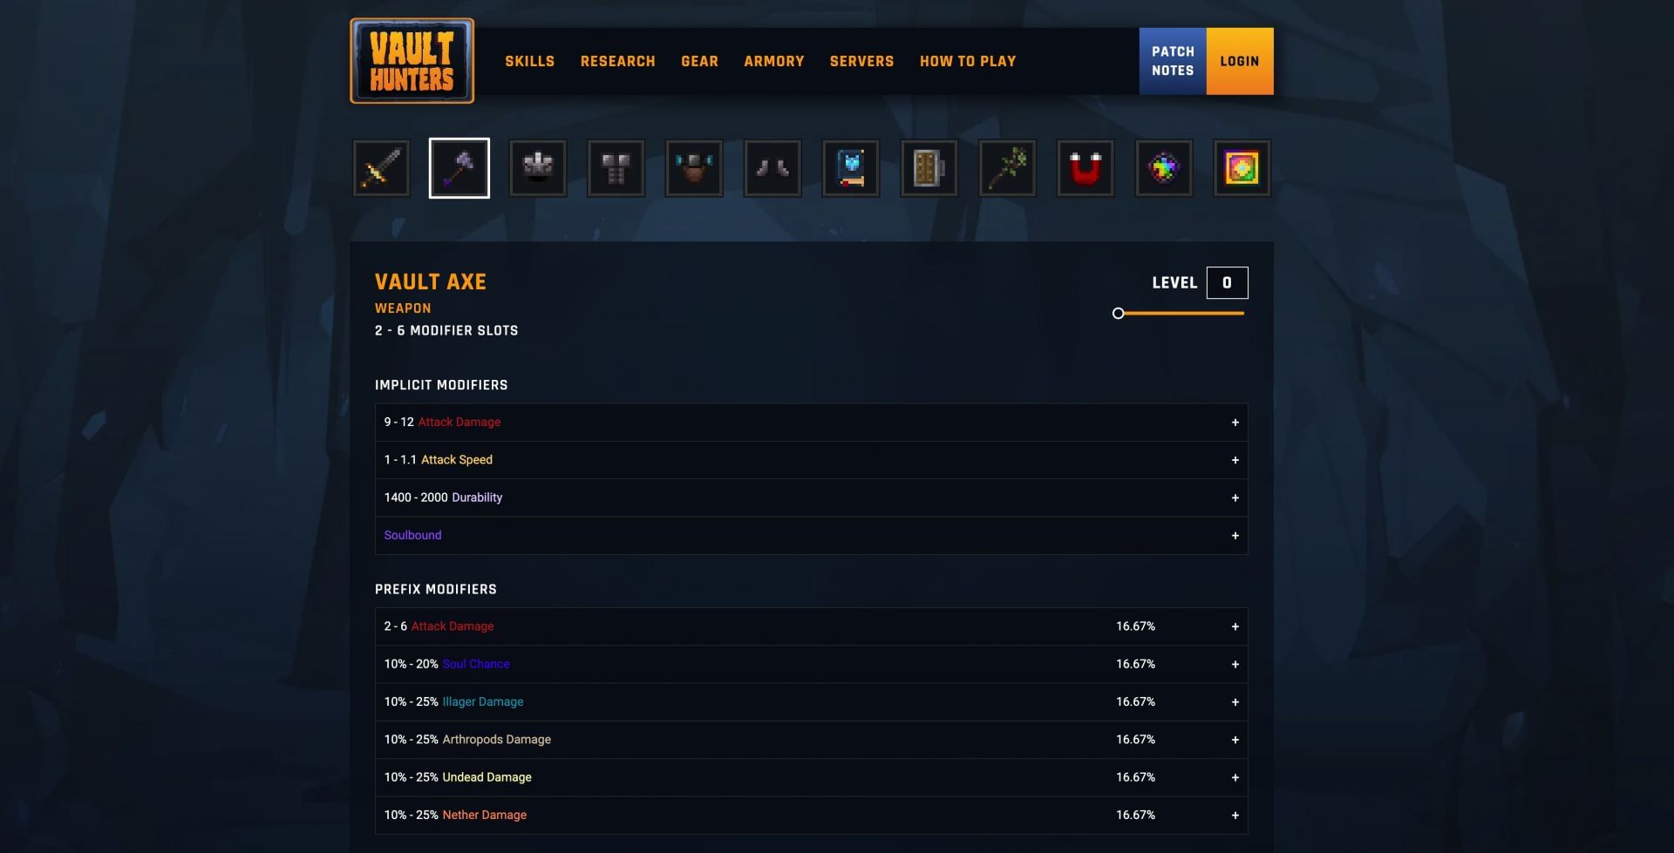The height and width of the screenshot is (853, 1674).
Task: Select the wand gear icon
Action: click(x=1008, y=168)
